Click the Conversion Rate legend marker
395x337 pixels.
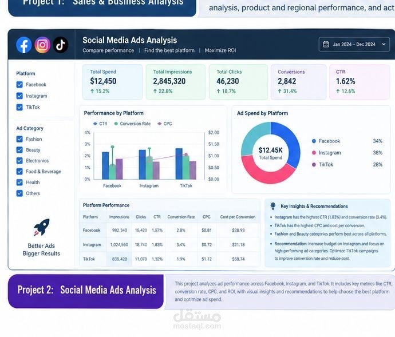(x=116, y=124)
